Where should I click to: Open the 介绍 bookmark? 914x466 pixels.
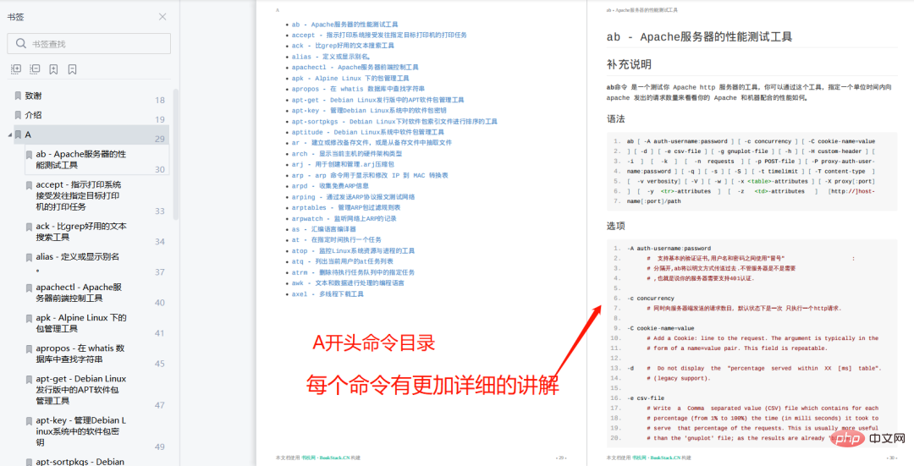33,115
